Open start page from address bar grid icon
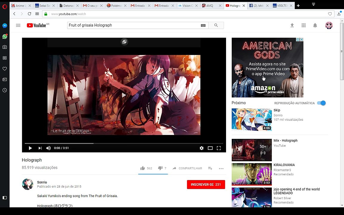The width and height of the screenshot is (344, 215). coord(37,14)
